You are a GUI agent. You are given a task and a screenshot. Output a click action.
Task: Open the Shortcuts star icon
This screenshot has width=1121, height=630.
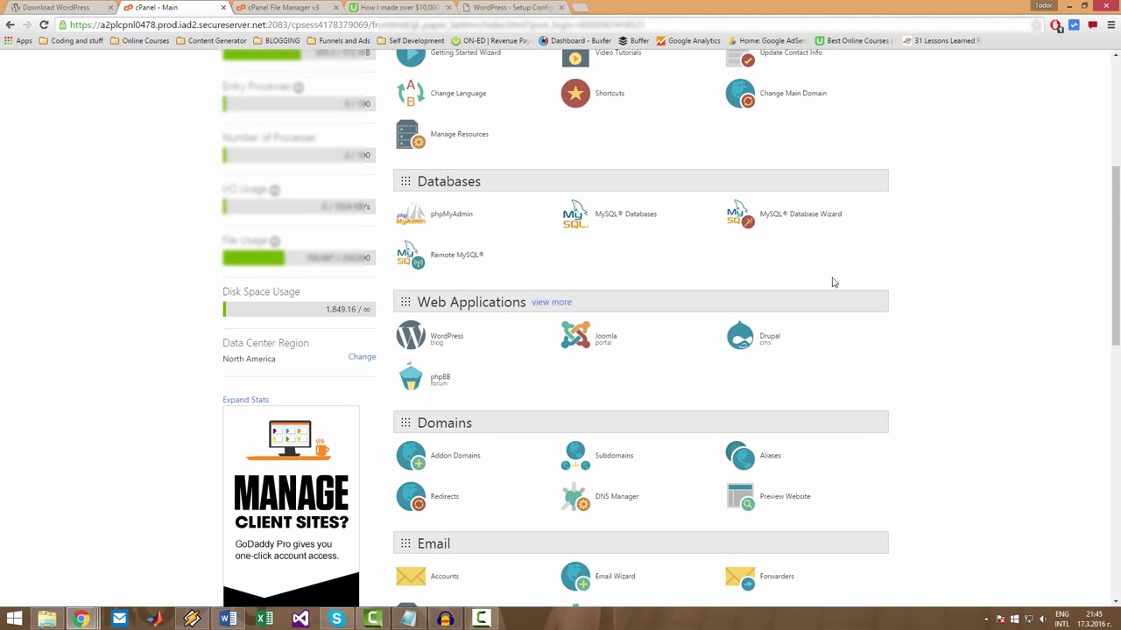(575, 93)
